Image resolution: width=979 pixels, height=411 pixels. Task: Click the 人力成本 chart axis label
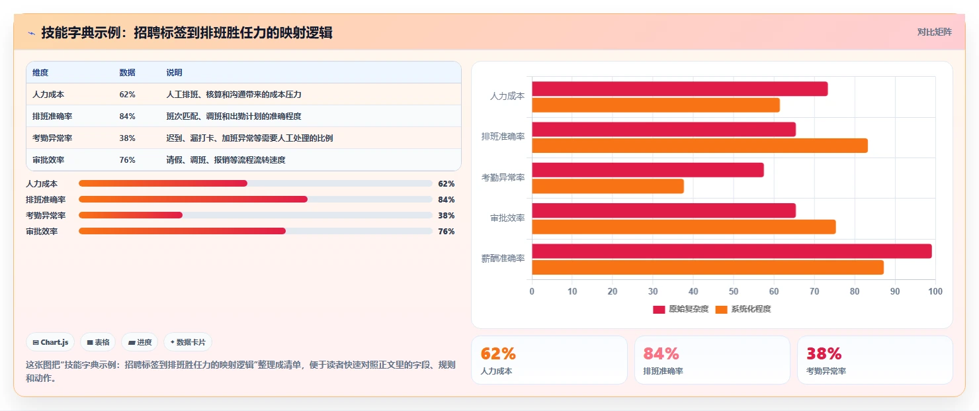(x=507, y=96)
